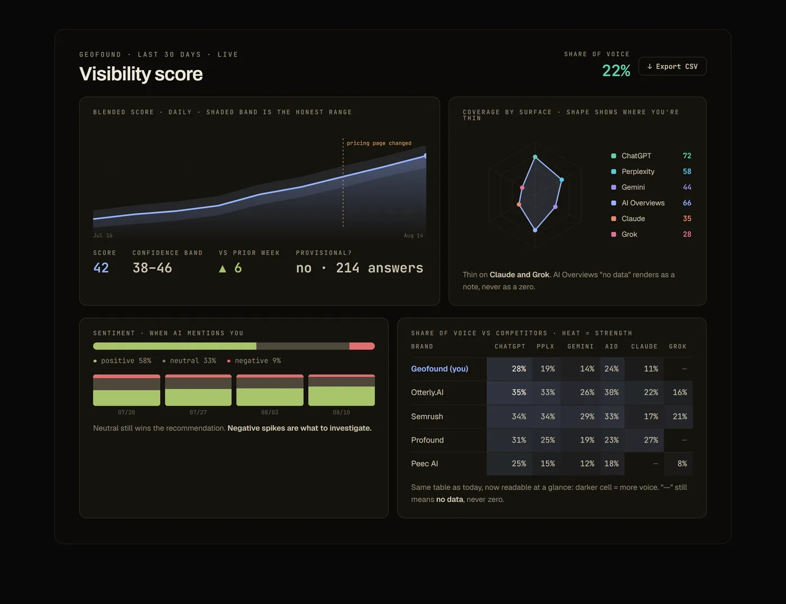This screenshot has height=604, width=786.
Task: Click the green positive segment of sentiment bar
Action: (x=175, y=346)
